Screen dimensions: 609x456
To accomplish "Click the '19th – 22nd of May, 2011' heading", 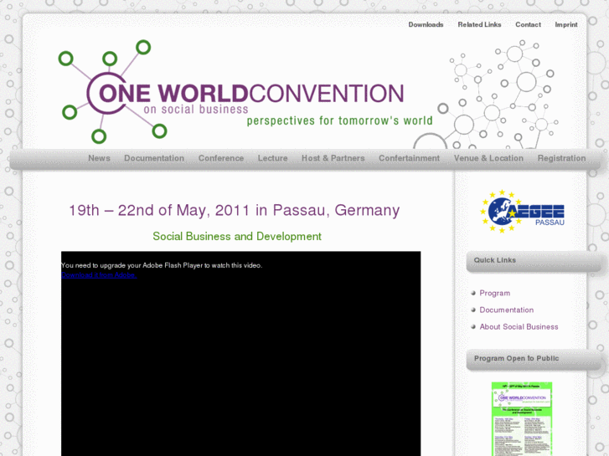I will 235,210.
